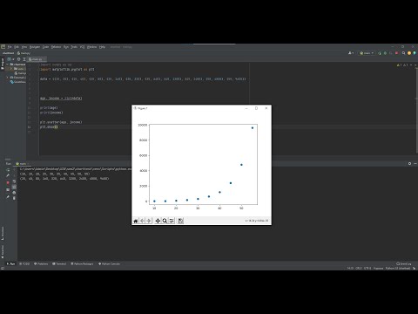
Task: Click the green Debug bug icon
Action: [x=385, y=53]
